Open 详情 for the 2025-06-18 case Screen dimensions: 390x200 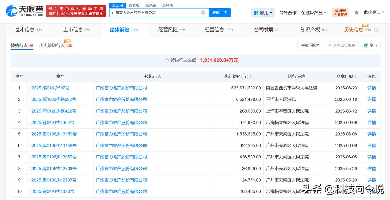click(372, 100)
